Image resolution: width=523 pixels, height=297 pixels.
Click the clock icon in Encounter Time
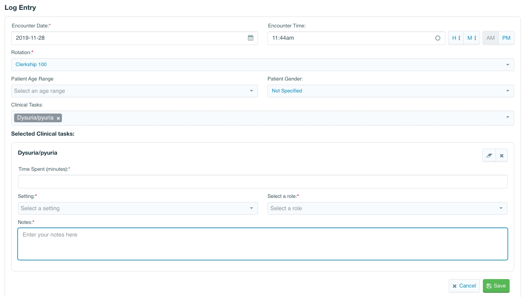click(437, 38)
